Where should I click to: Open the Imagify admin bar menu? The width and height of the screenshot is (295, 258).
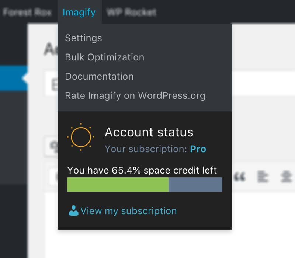tap(79, 12)
